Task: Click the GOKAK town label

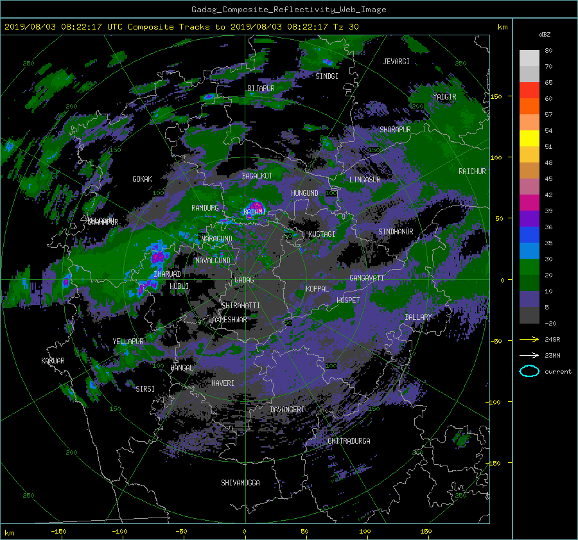Action: pos(142,179)
